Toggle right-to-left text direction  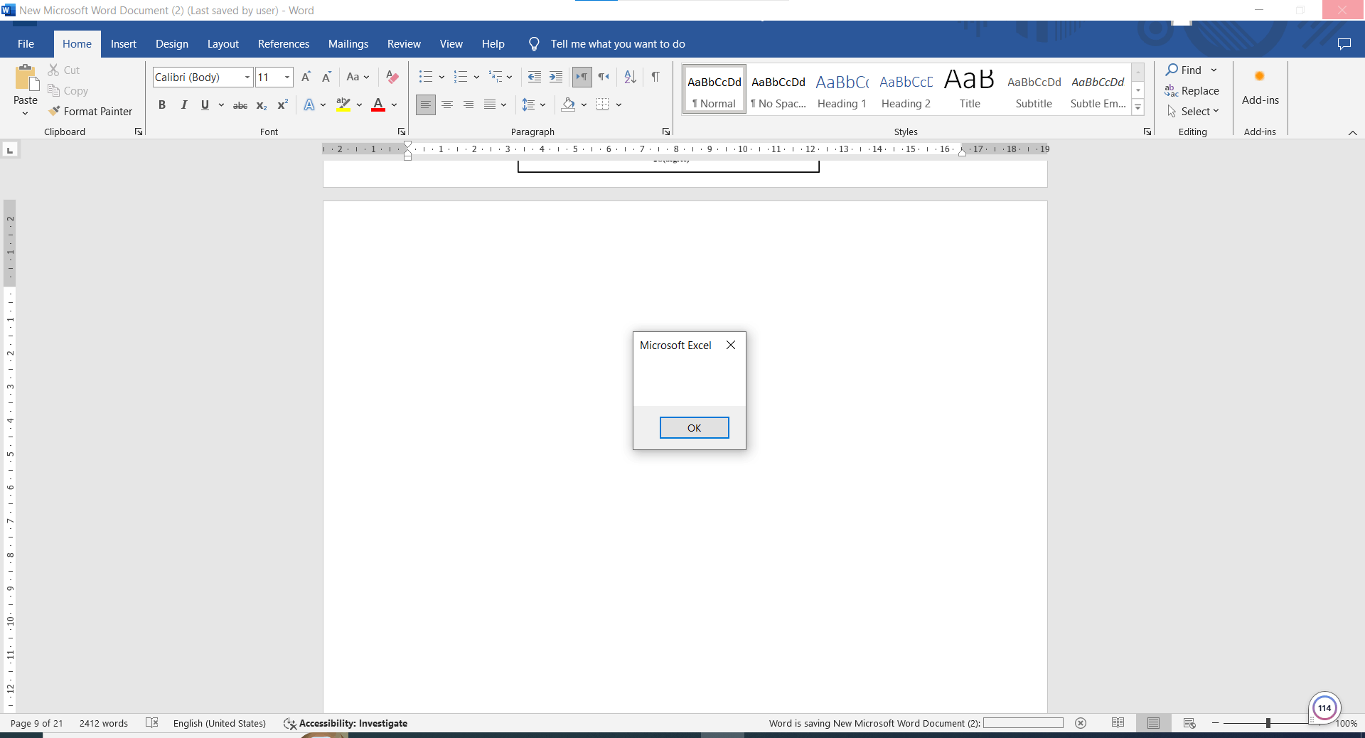coord(604,77)
